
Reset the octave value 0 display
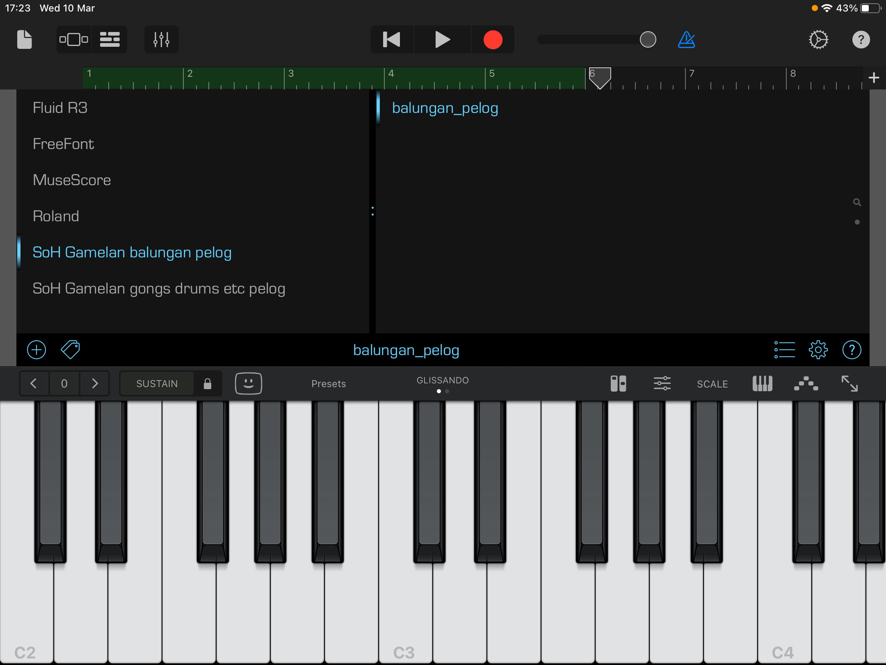pyautogui.click(x=64, y=383)
